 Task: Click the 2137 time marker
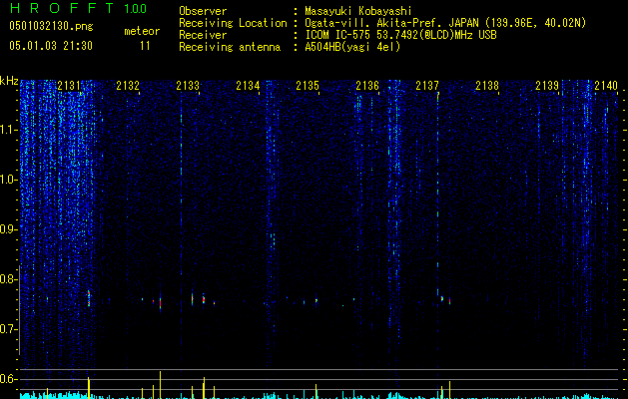click(x=427, y=86)
